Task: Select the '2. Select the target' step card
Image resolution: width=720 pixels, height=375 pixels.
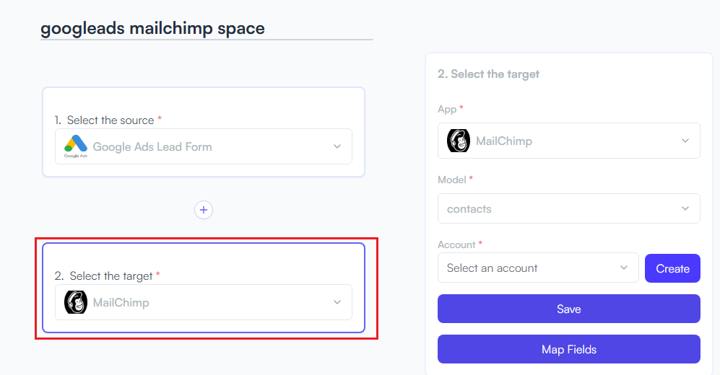Action: [204, 288]
